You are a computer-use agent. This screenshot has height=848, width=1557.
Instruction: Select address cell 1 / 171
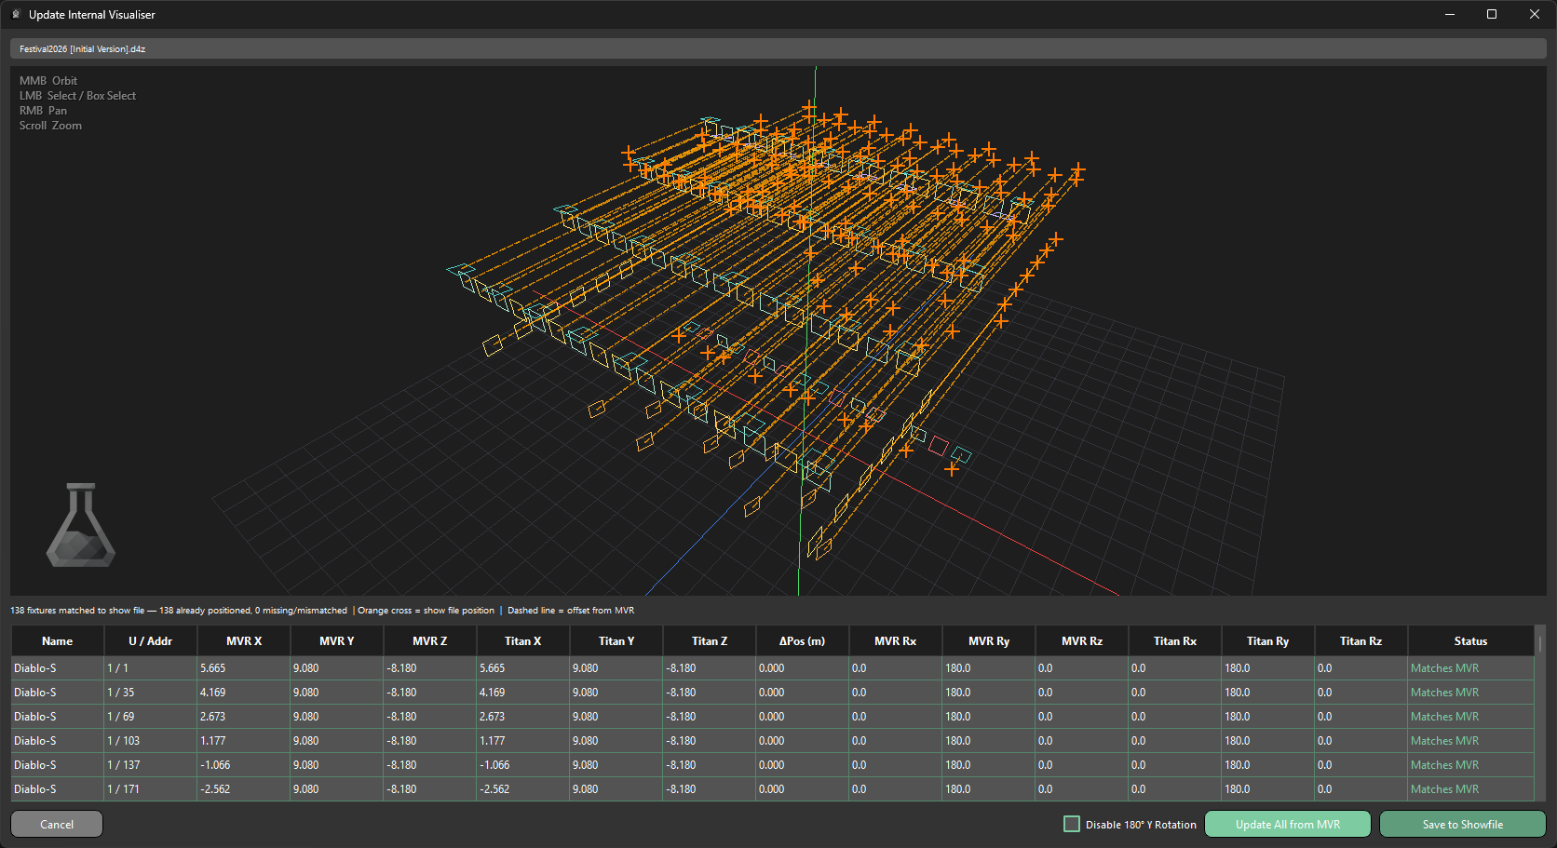click(x=150, y=789)
